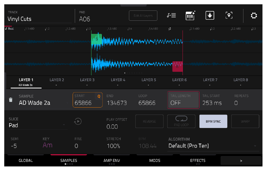Screen dimensions: 267x171
Task: Disable BPM Sync
Action: pos(213,121)
